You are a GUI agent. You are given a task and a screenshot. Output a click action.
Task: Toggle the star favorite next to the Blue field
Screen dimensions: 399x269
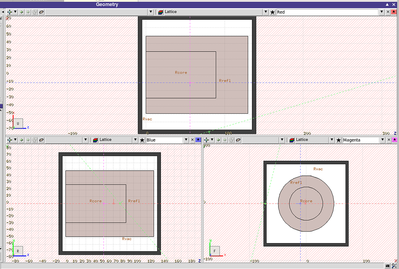tap(142, 140)
